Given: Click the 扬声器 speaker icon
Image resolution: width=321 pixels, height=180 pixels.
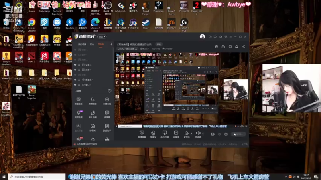Looking at the screenshot, I should [x=198, y=133].
